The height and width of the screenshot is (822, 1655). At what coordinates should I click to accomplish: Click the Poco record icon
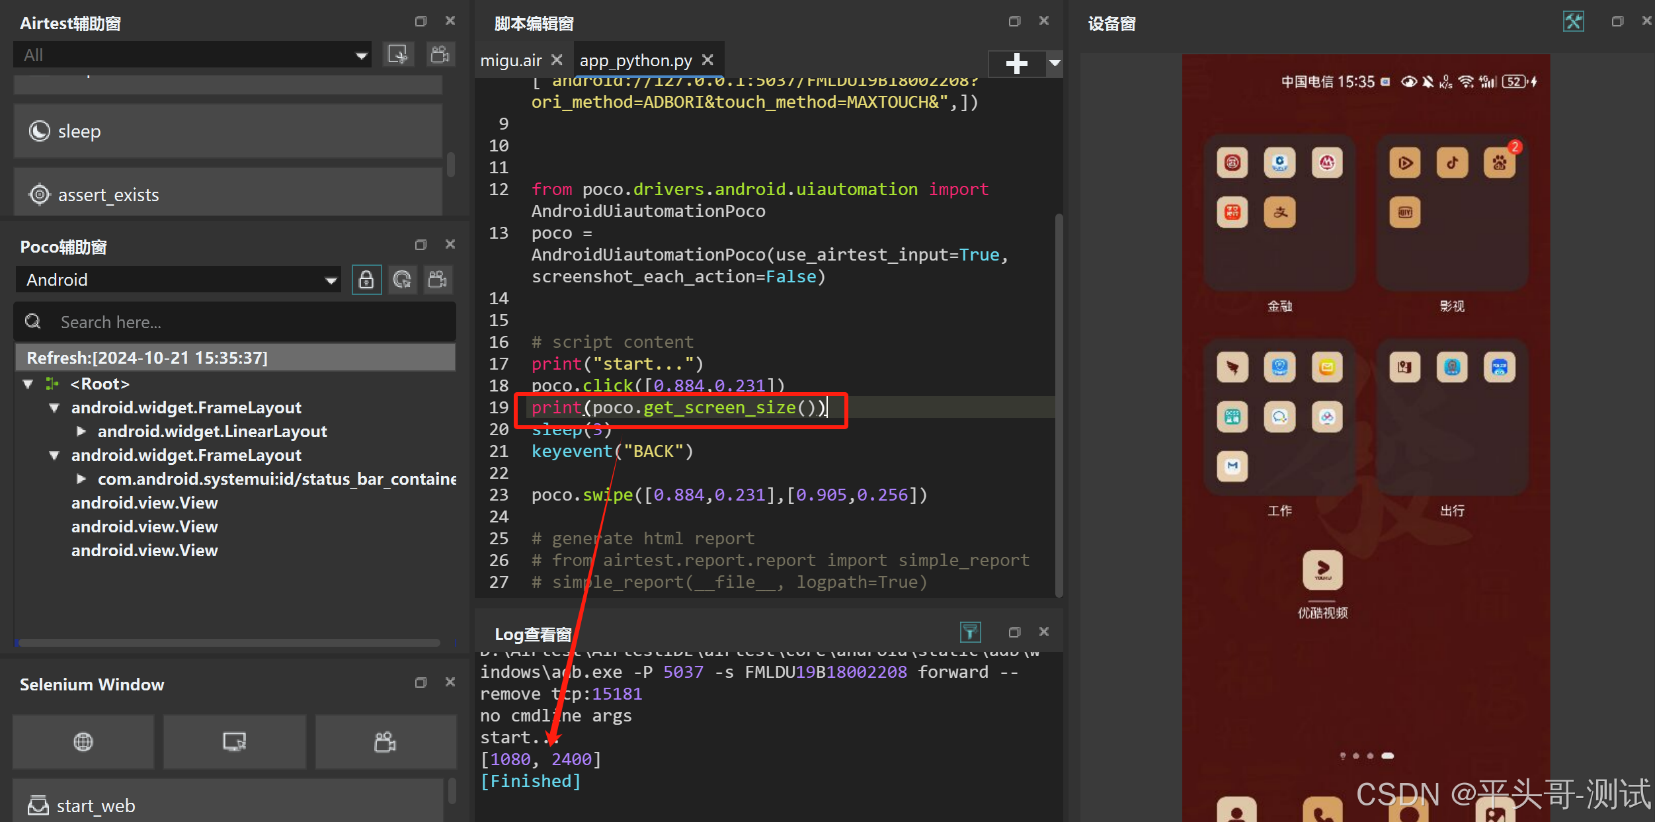pos(438,280)
